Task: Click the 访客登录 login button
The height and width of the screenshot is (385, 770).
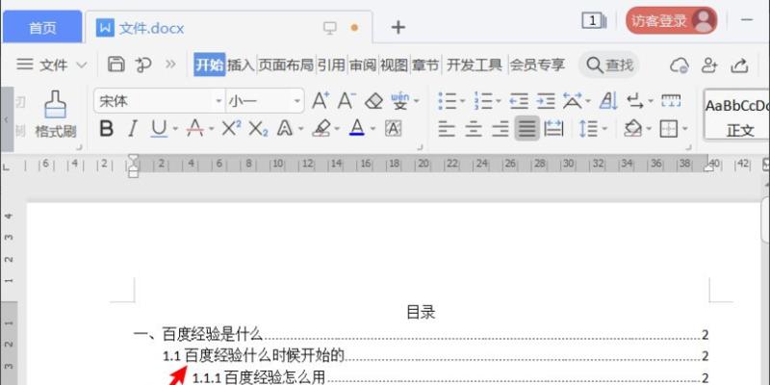Action: tap(671, 20)
